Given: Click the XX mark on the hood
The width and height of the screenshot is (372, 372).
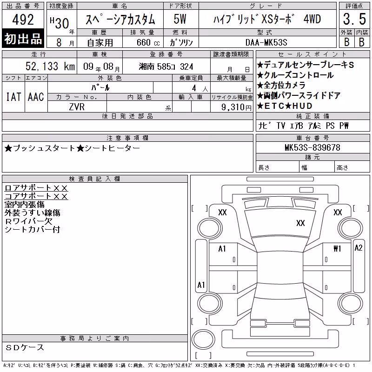Looking at the screenshot, I should click(x=300, y=223).
